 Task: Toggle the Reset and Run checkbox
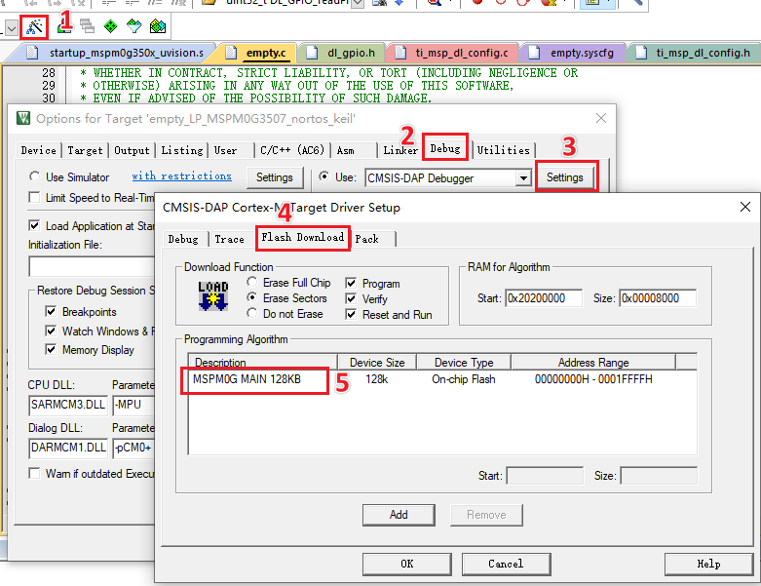(x=351, y=314)
